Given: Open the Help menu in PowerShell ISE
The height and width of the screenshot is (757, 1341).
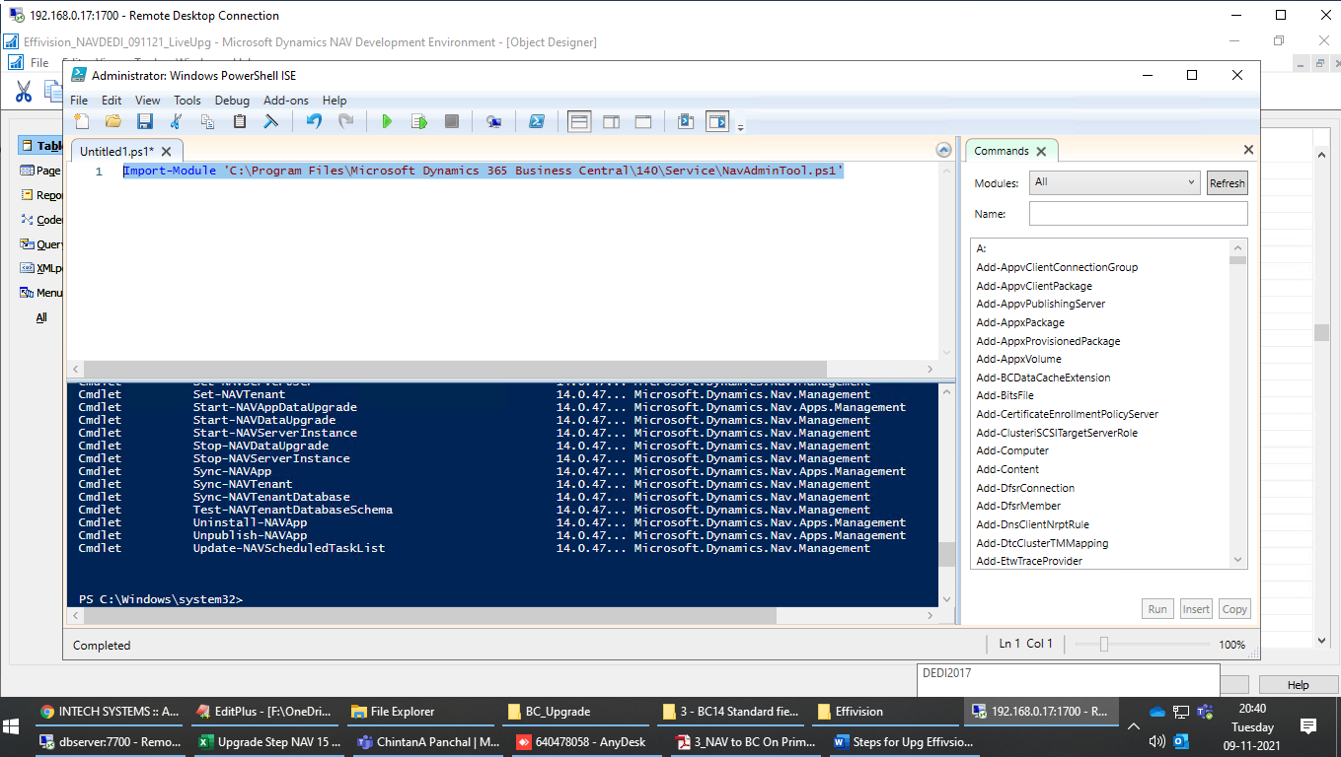Looking at the screenshot, I should click(x=335, y=101).
